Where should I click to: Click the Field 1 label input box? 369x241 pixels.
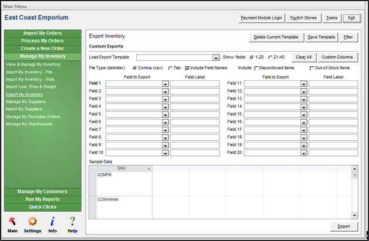point(195,84)
